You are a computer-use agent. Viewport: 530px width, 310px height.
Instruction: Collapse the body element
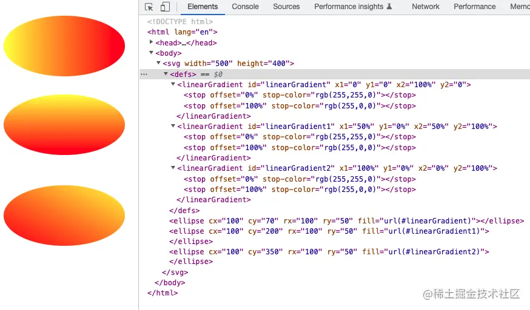click(151, 53)
